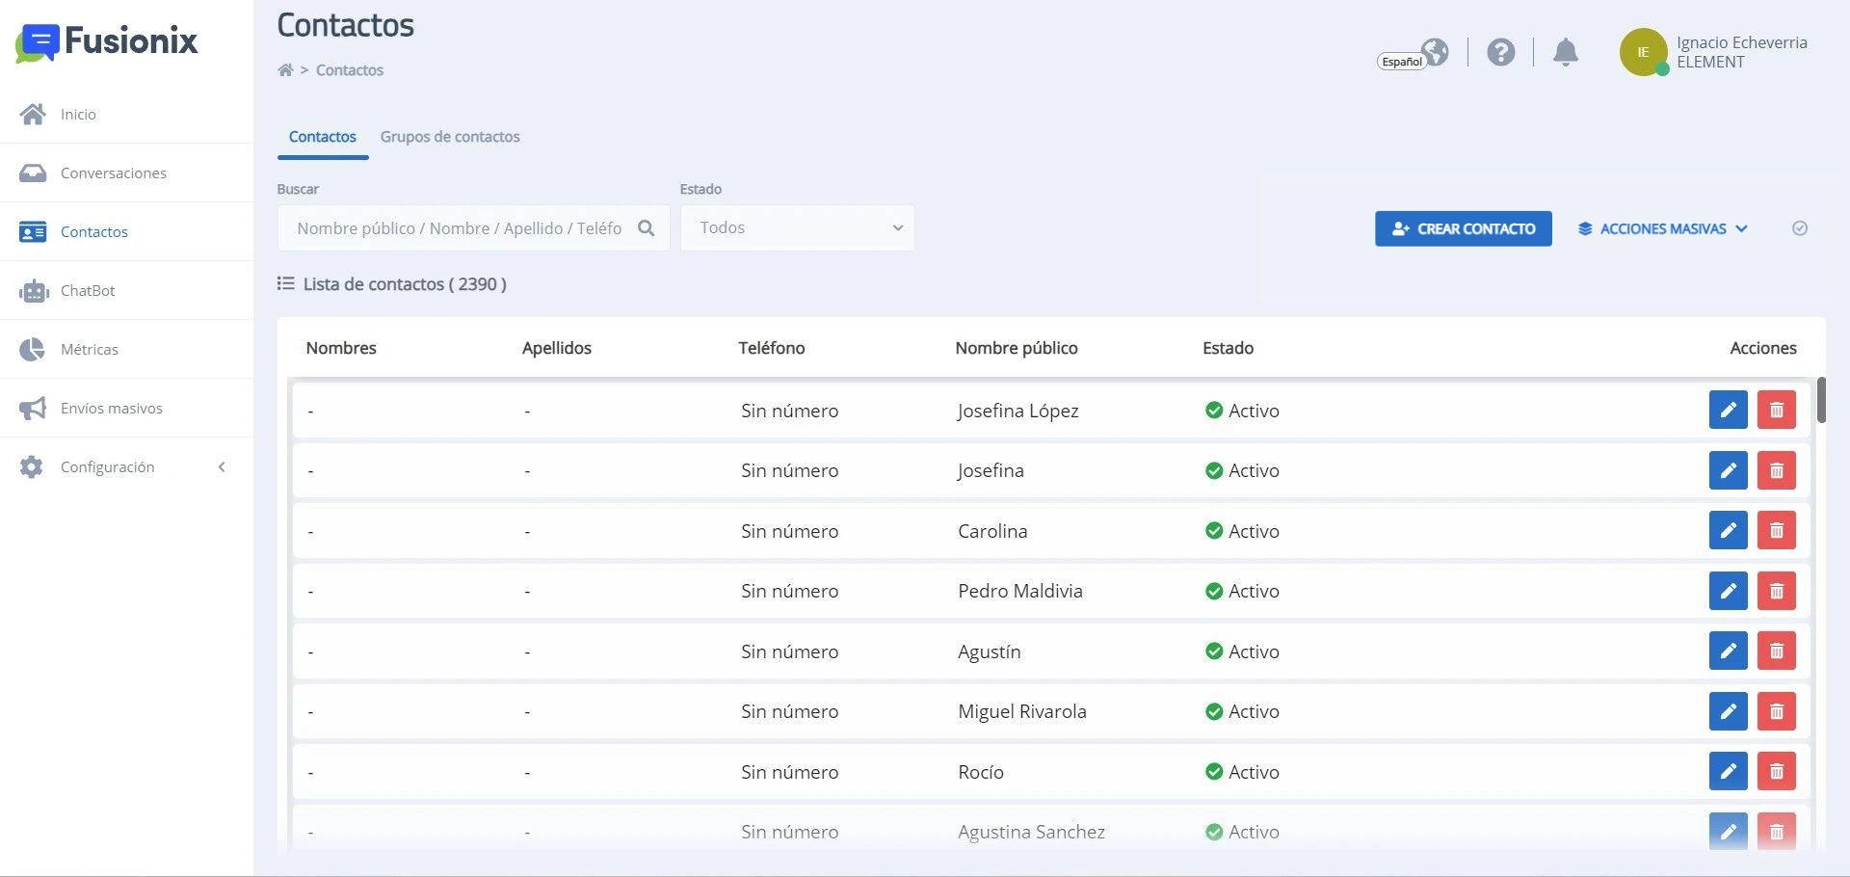1850x877 pixels.
Task: Edit the Rocío contact
Action: pyautogui.click(x=1728, y=771)
